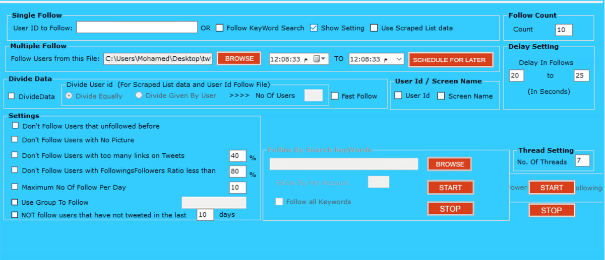Image resolution: width=605 pixels, height=260 pixels.
Task: Enable NOT follow users not tweeted recently
Action: click(15, 215)
